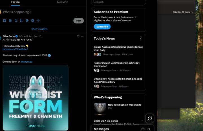The image size is (203, 131).
Task: Show 35 posts
Action: tap(39, 29)
